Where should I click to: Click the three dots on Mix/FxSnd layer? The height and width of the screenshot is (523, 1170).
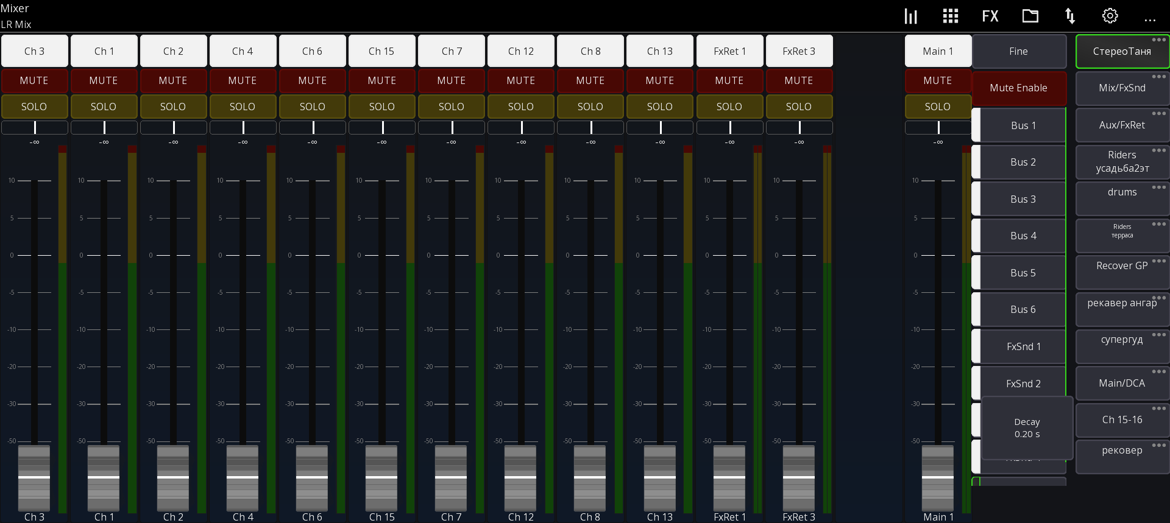[x=1159, y=77]
